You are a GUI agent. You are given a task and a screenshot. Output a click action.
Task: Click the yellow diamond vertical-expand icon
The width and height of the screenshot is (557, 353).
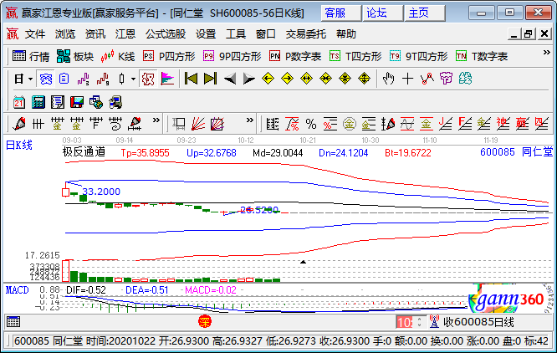click(364, 79)
